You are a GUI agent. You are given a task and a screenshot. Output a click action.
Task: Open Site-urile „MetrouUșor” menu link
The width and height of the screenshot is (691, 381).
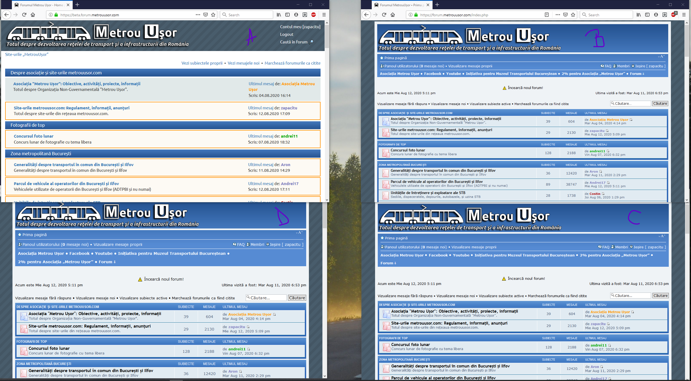point(27,54)
